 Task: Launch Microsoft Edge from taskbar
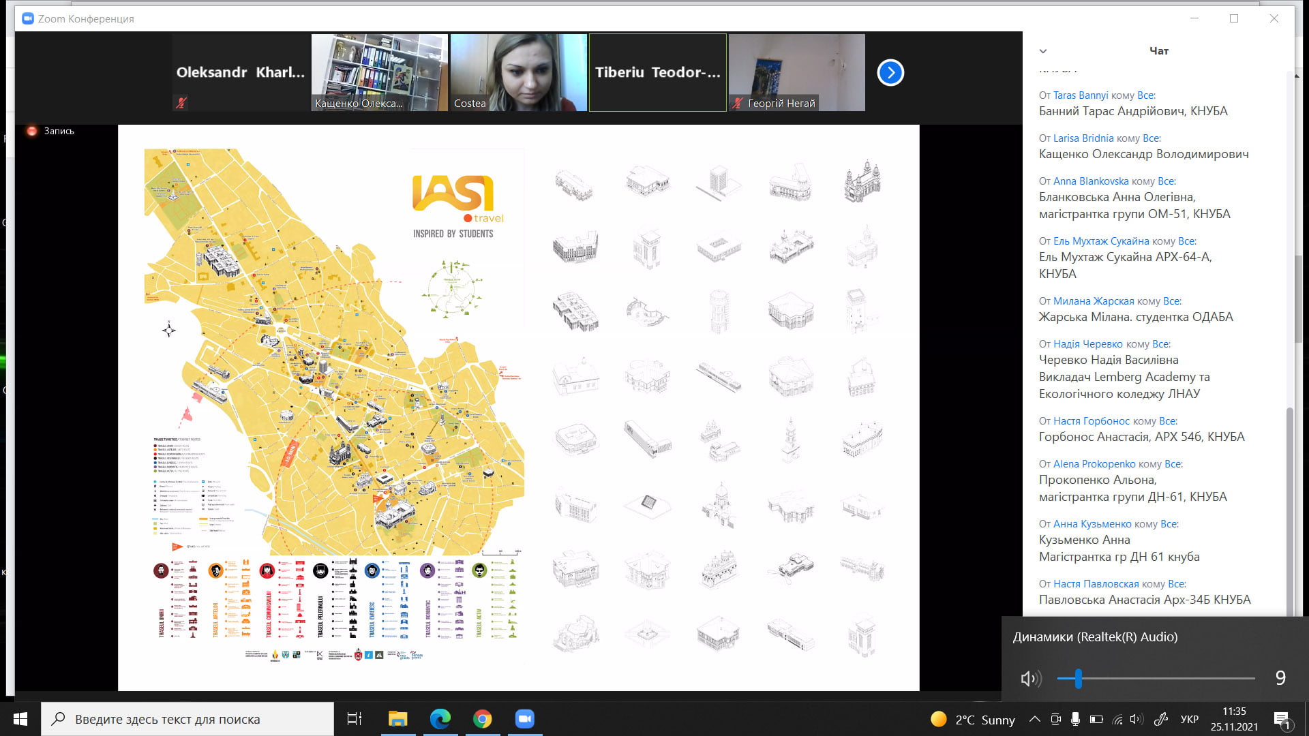tap(440, 719)
